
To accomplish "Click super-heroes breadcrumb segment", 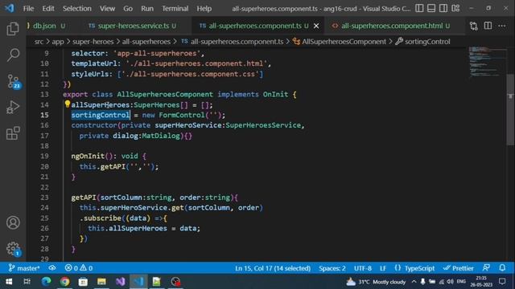I will (93, 42).
